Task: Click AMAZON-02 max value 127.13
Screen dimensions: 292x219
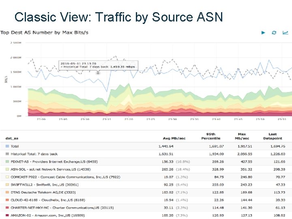Action: pos(247,215)
